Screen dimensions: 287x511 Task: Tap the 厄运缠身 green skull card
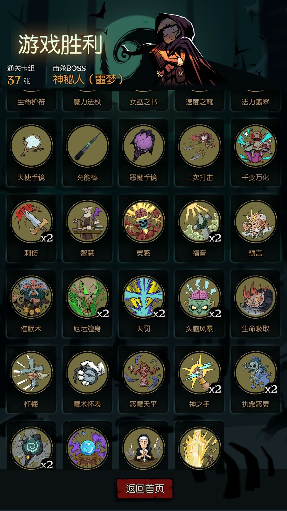click(x=87, y=304)
